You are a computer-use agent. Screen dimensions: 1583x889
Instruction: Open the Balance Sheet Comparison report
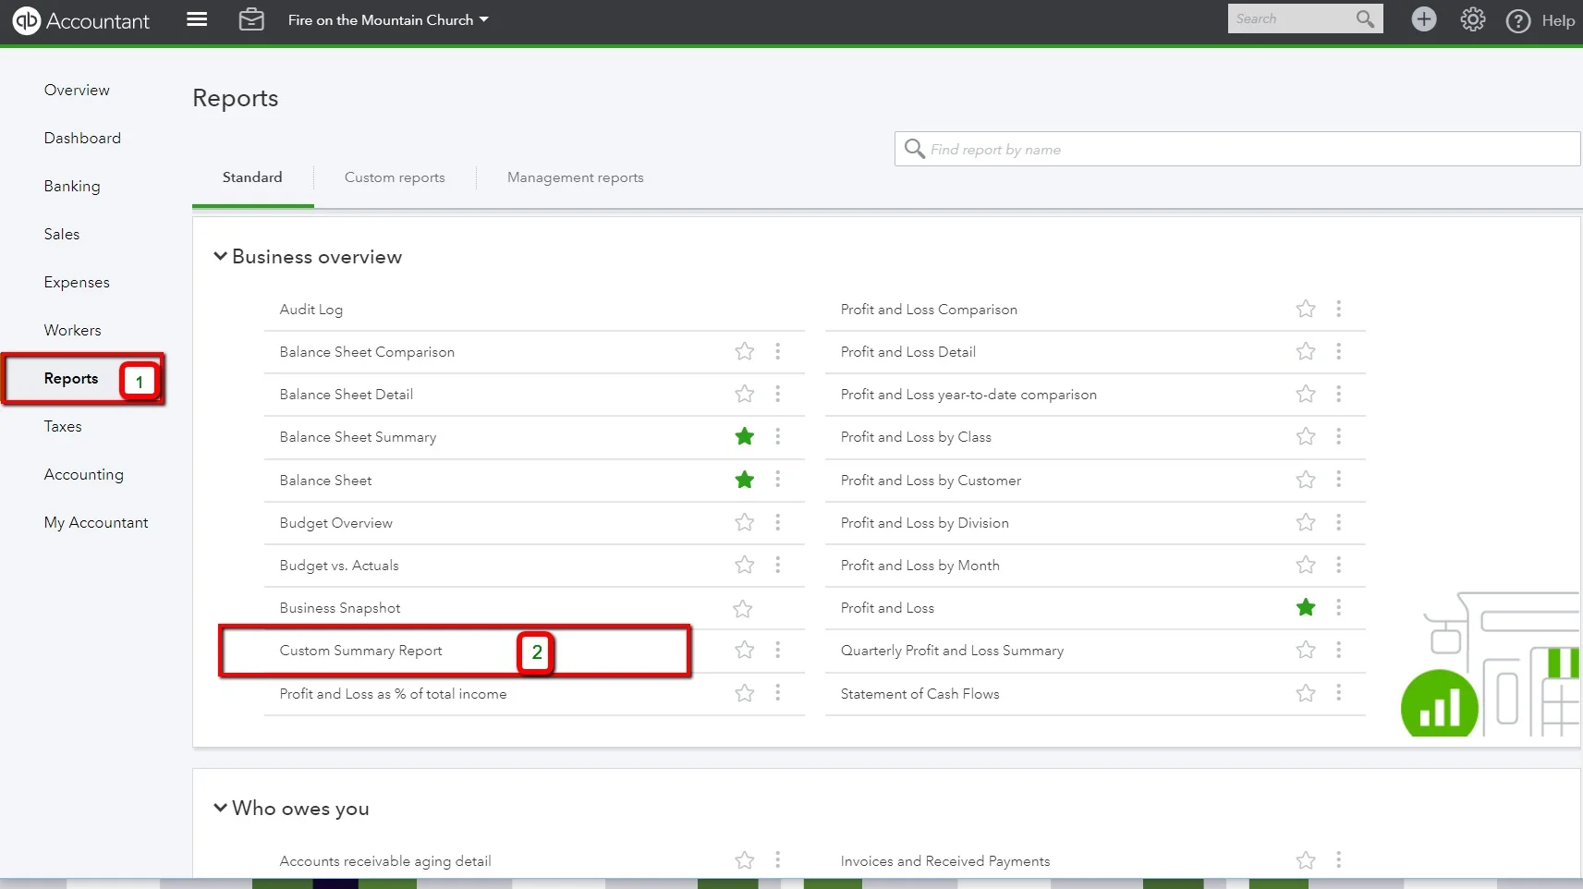point(367,352)
